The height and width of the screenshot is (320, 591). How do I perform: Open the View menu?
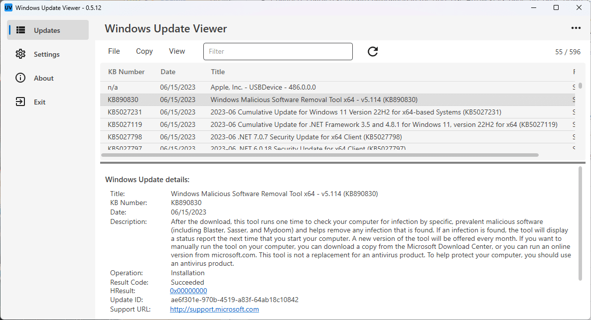click(x=177, y=51)
